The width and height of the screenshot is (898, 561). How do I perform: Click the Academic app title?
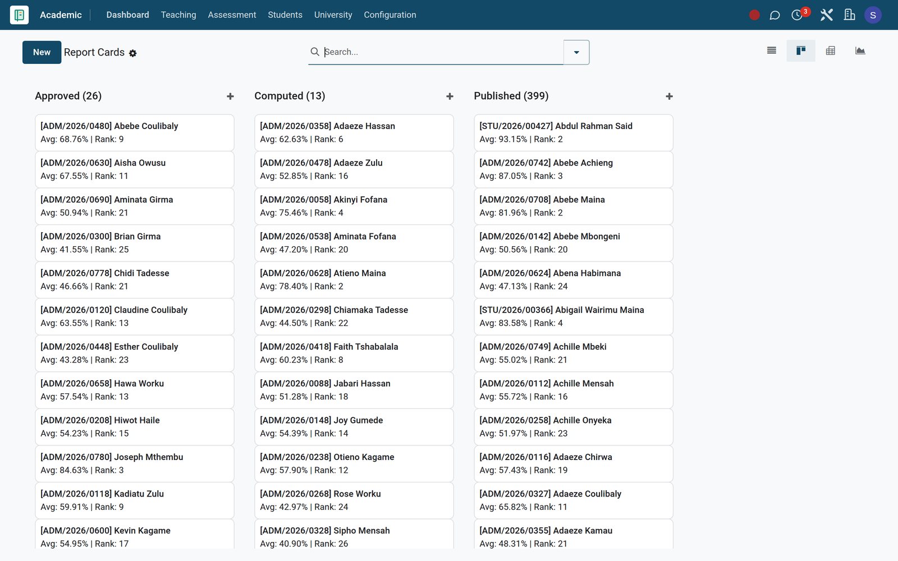(x=61, y=15)
